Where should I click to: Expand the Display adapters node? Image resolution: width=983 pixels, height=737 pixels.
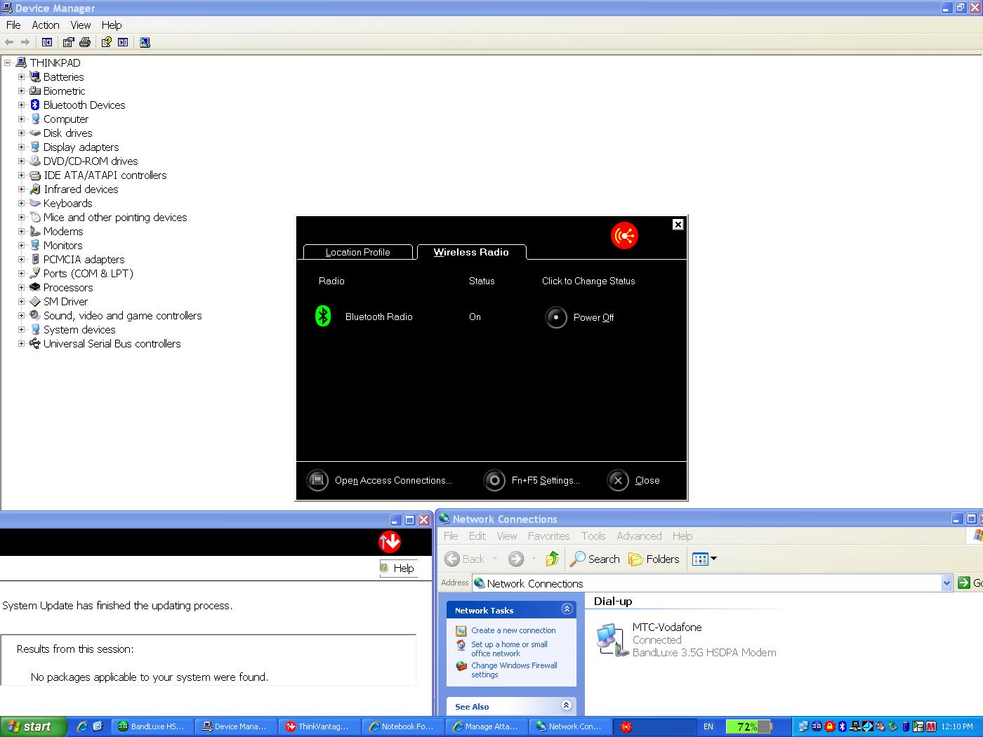(x=21, y=147)
